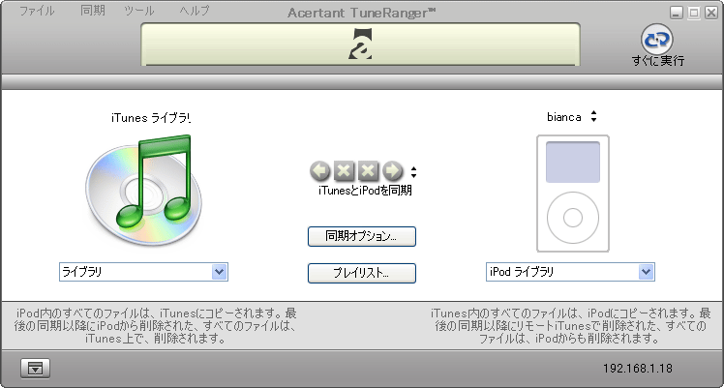Open the 同期 menu
724x388 pixels.
pos(93,11)
